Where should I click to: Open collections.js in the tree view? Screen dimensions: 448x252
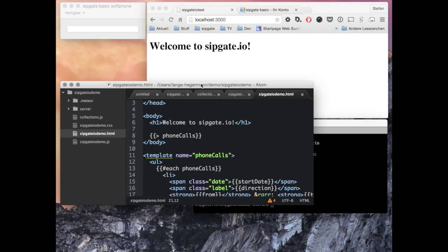click(x=91, y=117)
